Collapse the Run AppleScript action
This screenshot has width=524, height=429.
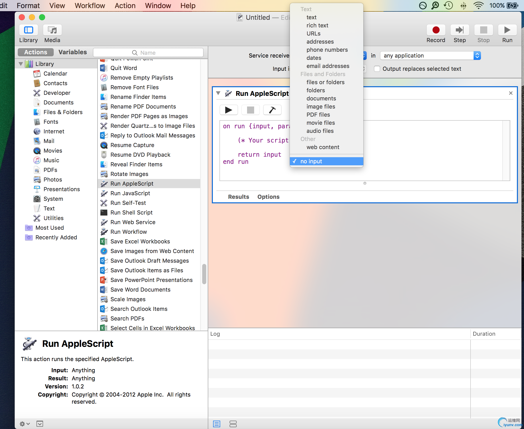218,93
